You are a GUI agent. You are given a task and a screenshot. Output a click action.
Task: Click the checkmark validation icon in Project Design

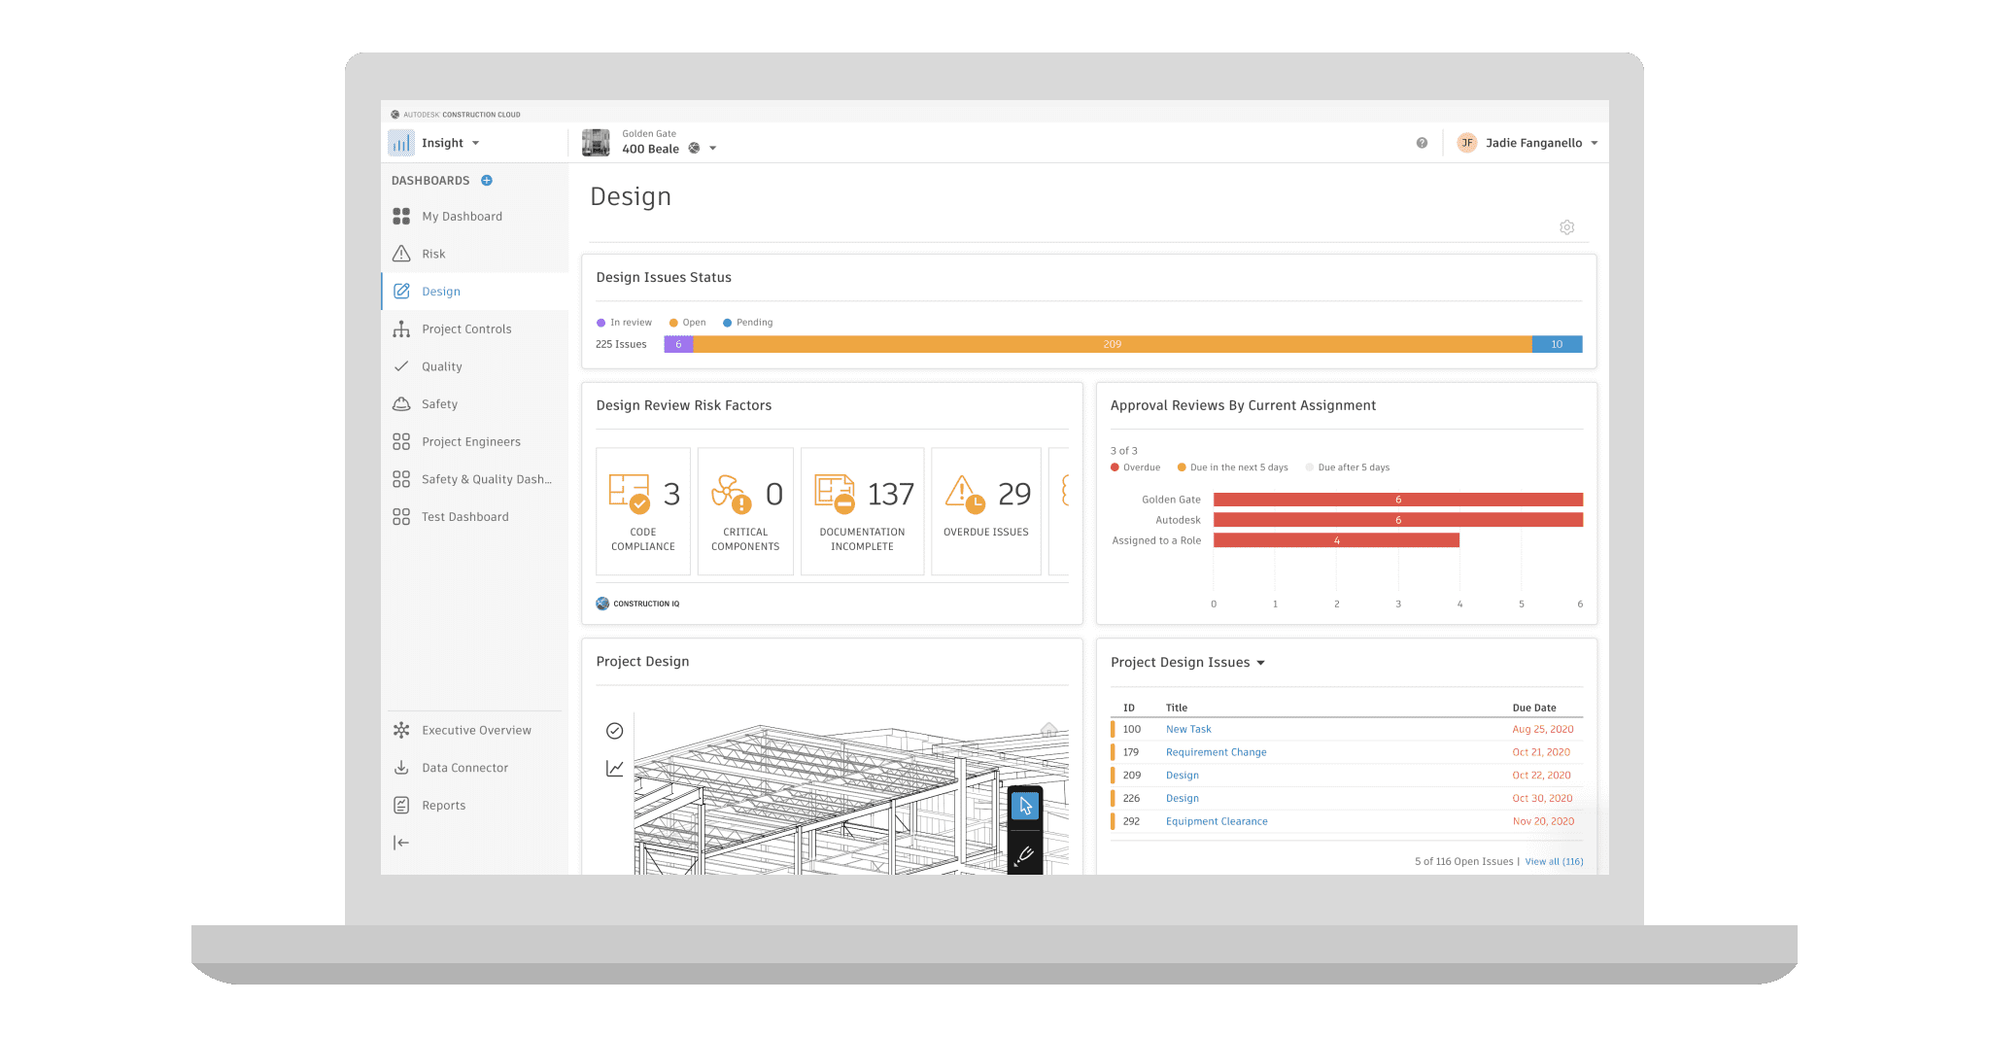click(x=614, y=730)
